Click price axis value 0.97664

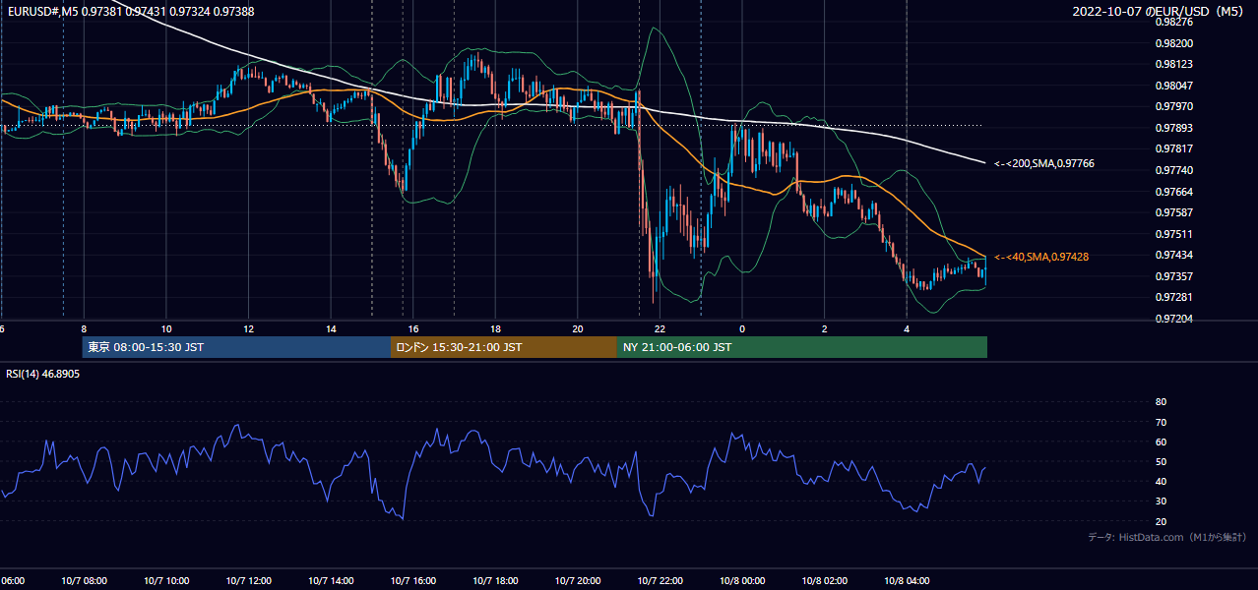(1174, 192)
